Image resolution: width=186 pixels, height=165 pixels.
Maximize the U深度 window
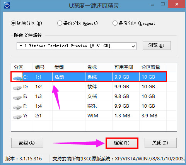pyautogui.click(x=163, y=4)
